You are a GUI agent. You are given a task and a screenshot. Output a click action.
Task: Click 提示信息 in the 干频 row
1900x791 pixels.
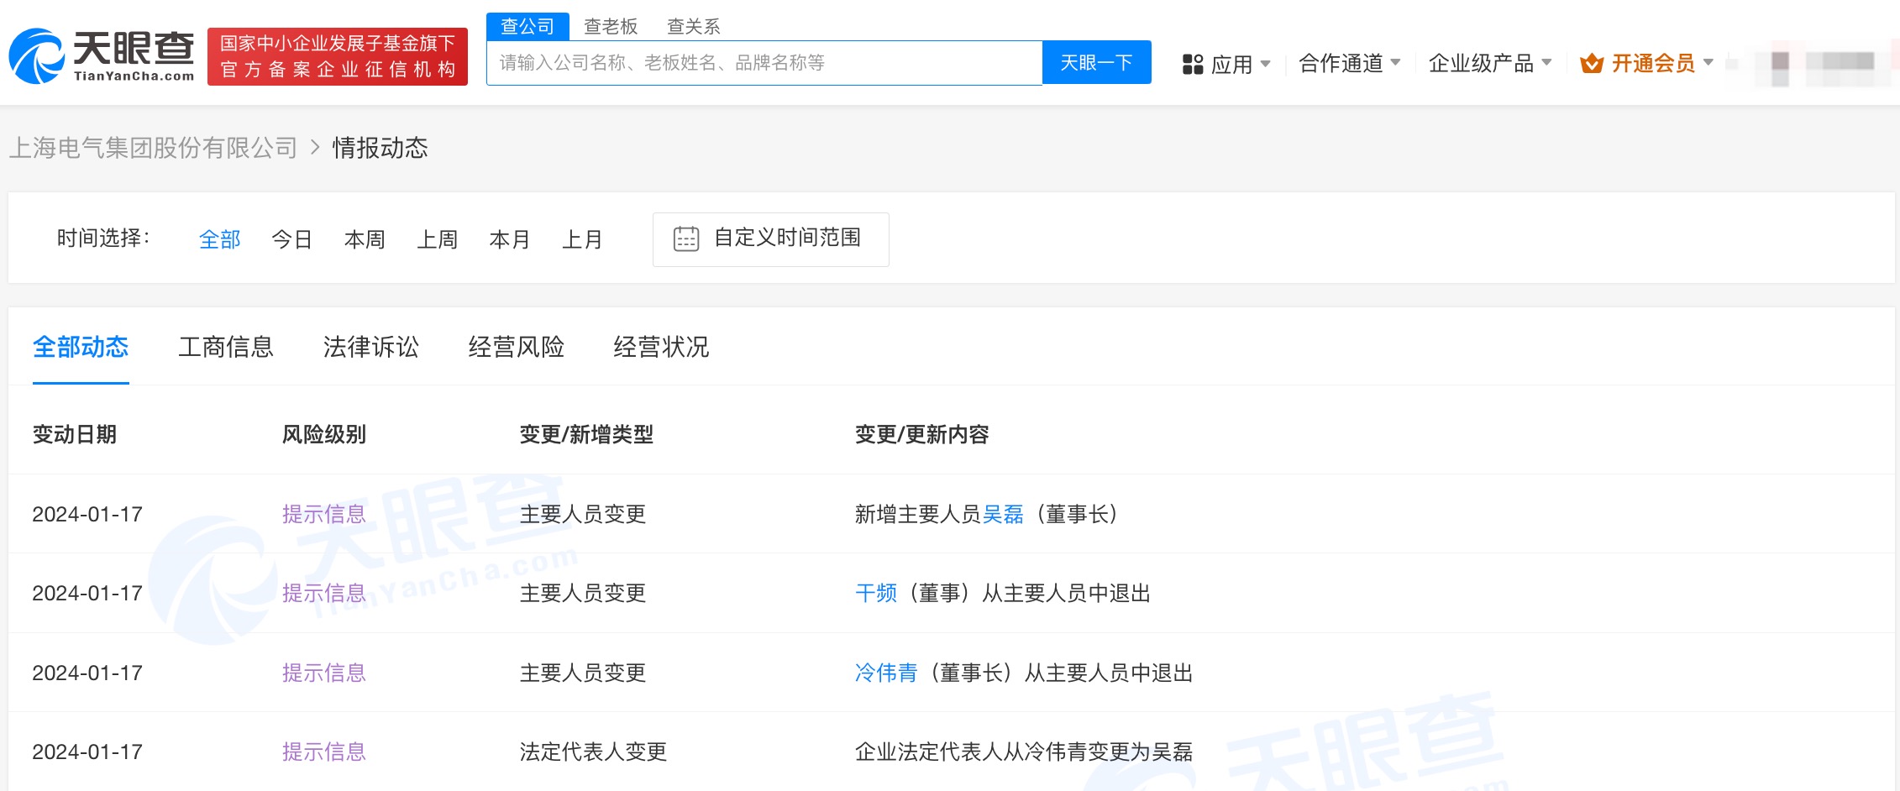click(x=324, y=594)
